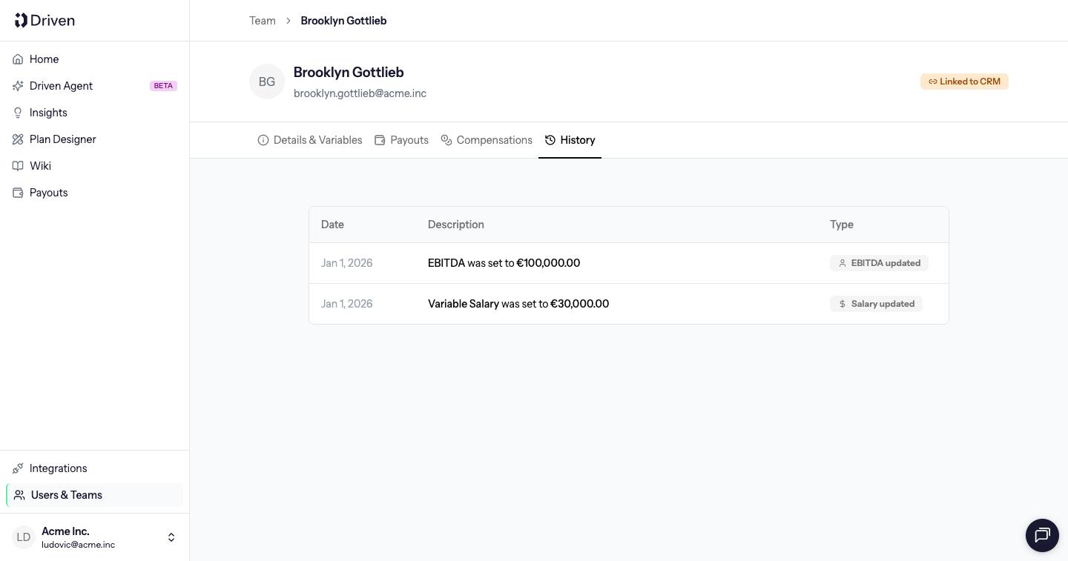Image resolution: width=1068 pixels, height=561 pixels.
Task: Click the Salary updated type badge
Action: pyautogui.click(x=876, y=304)
